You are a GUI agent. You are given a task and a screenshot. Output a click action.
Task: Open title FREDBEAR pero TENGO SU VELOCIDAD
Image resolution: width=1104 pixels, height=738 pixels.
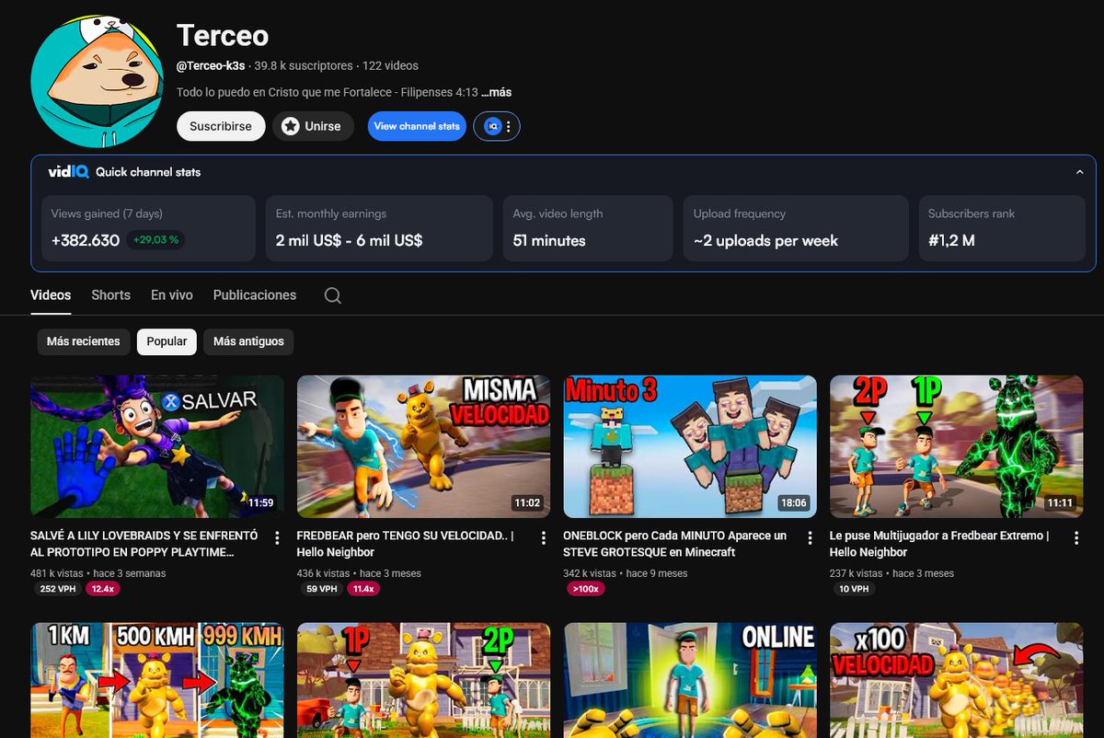pos(405,544)
